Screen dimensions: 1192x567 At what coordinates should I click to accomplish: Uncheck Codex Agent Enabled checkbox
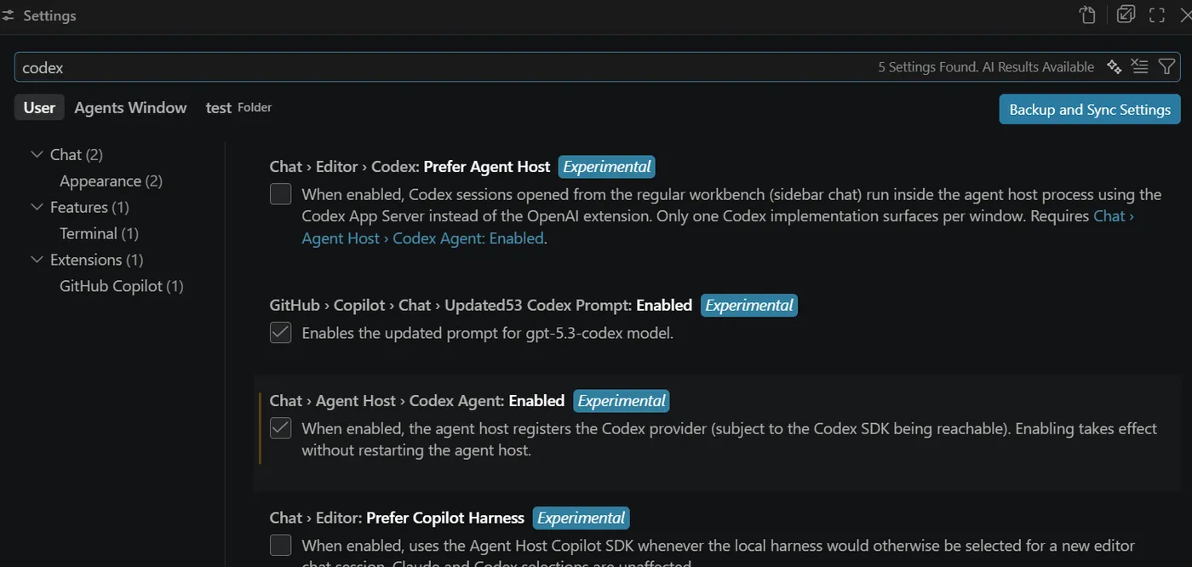(x=280, y=428)
